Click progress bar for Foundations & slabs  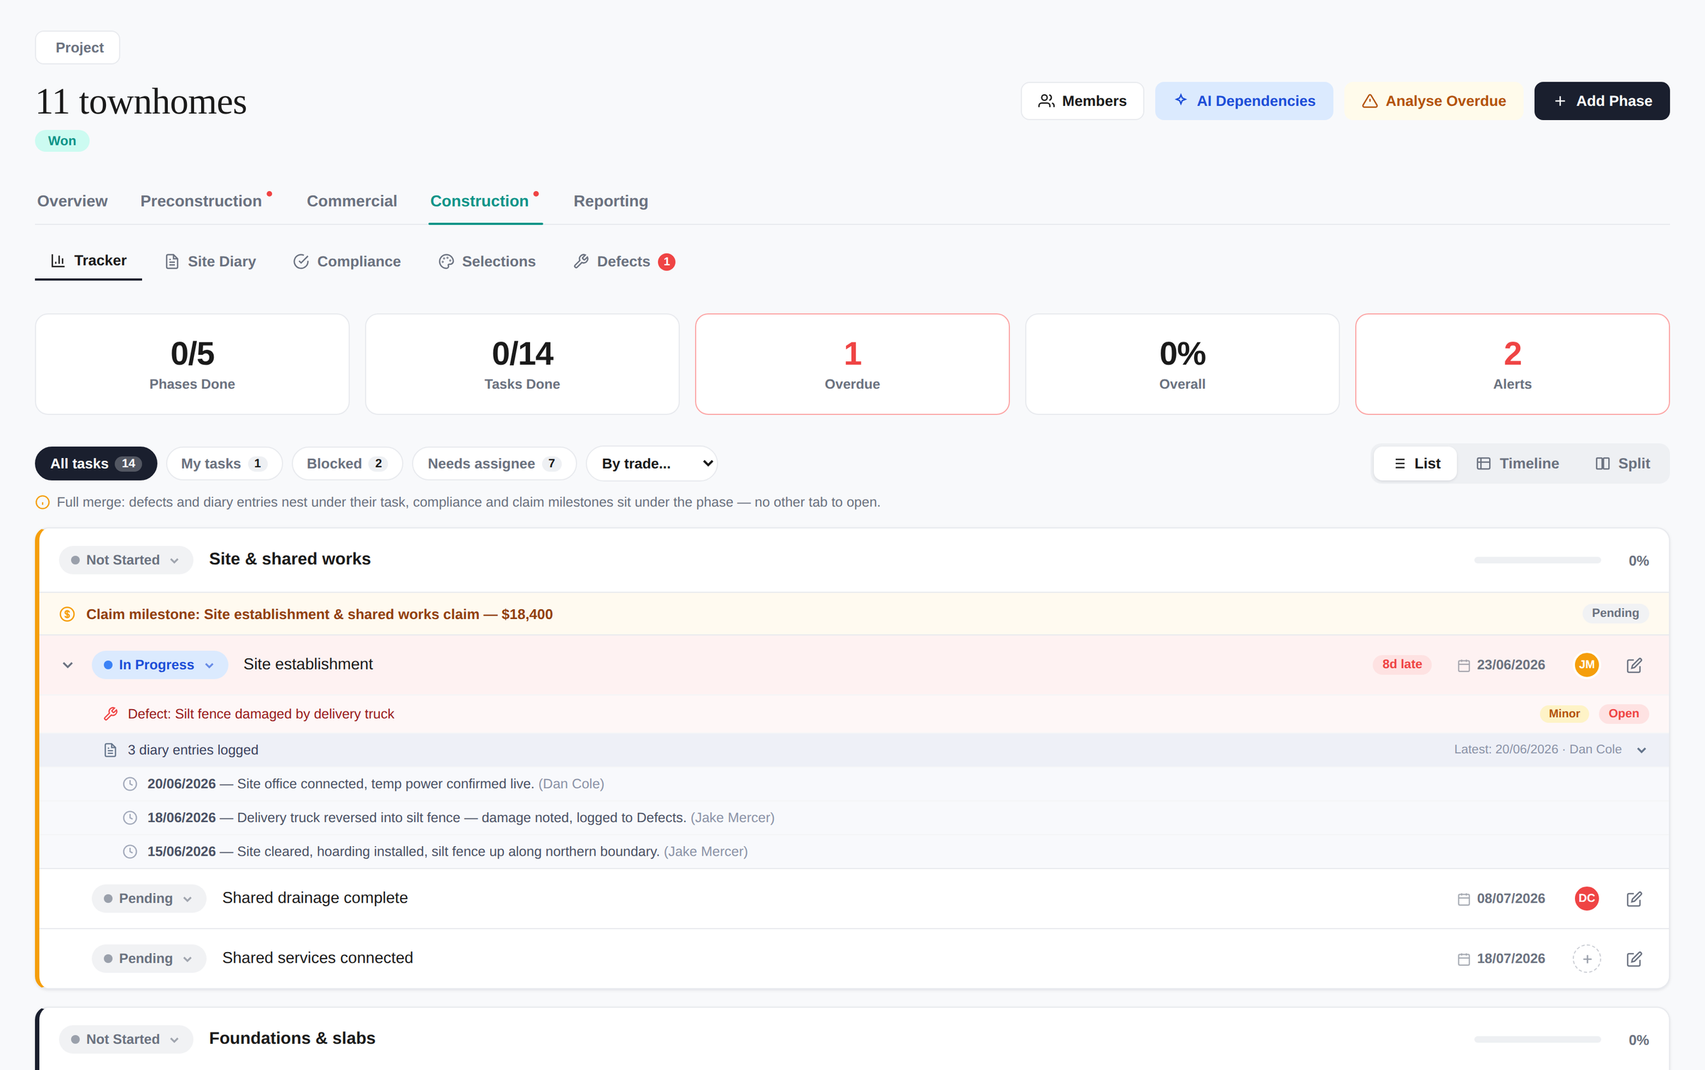[1537, 1039]
